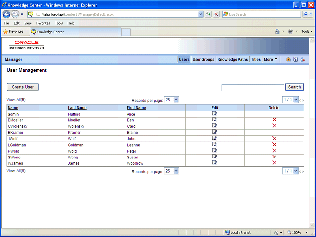
Task: Edit the admin user record
Action: 215,114
